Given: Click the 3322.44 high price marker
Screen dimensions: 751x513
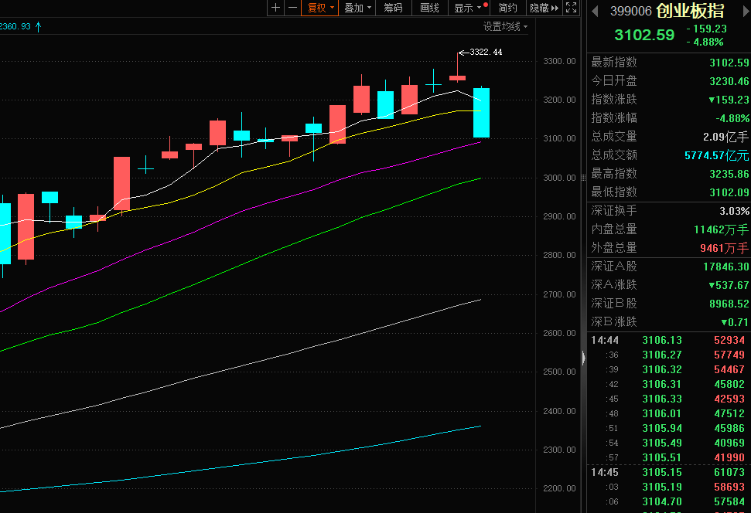Looking at the screenshot, I should pyautogui.click(x=480, y=53).
